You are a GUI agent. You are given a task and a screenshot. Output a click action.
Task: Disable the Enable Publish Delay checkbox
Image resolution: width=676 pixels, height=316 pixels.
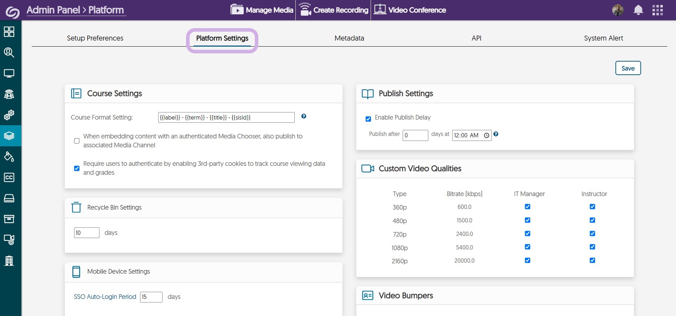point(368,119)
